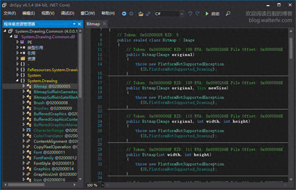Viewport: 296px width, 190px height.
Task: Navigate forward with the gray arrow
Action: click(x=131, y=14)
